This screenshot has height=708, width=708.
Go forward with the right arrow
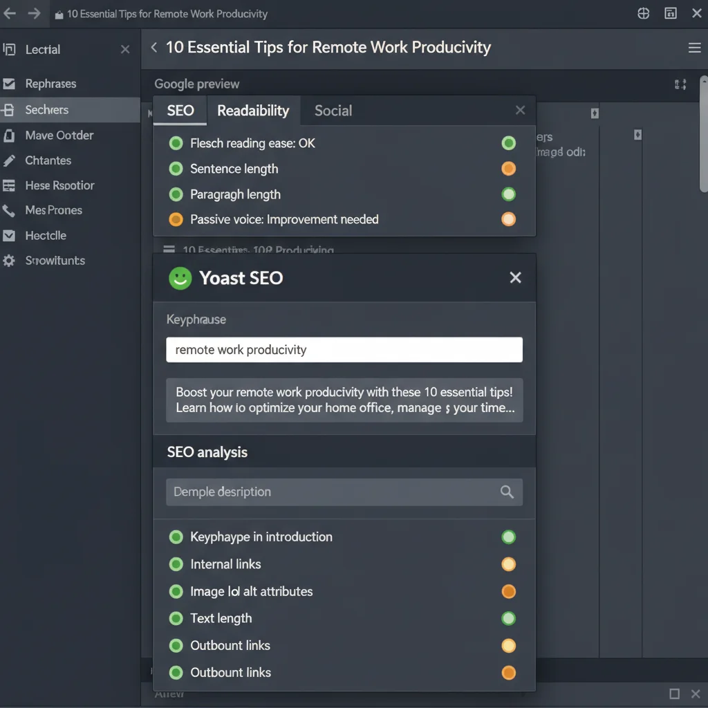tap(34, 14)
